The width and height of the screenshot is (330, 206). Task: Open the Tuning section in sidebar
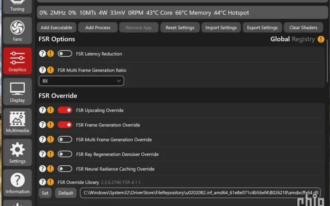(x=17, y=6)
